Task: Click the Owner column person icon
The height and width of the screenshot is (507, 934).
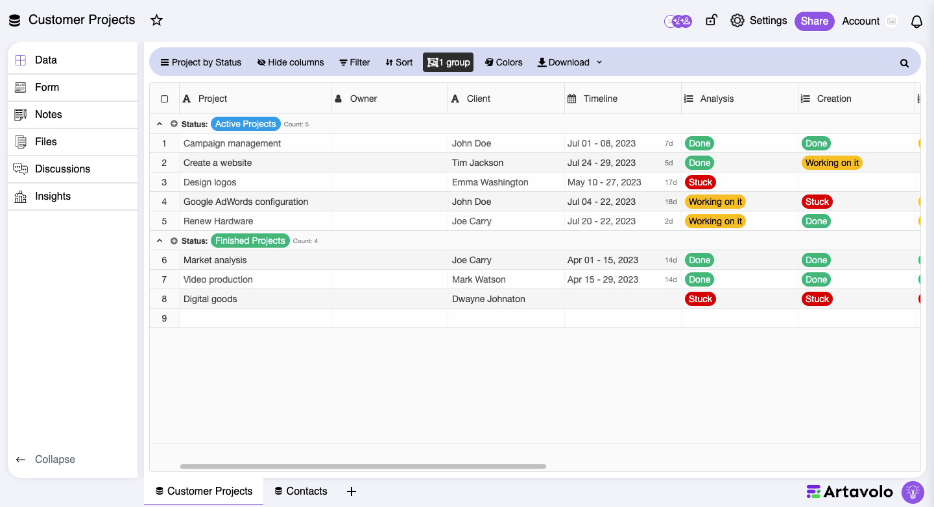Action: (x=339, y=99)
